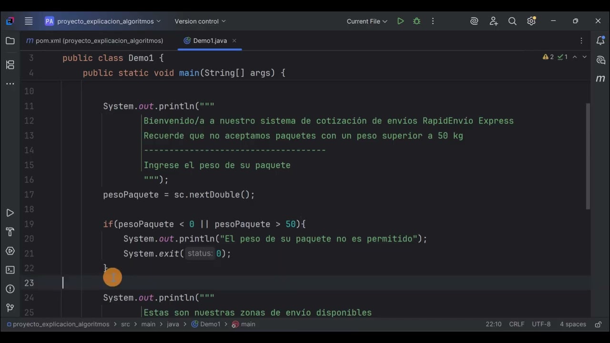Open more run actions menu
Viewport: 610px width, 343px height.
point(433,21)
